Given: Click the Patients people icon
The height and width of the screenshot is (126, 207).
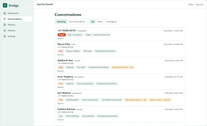Looking at the screenshot, I should pos(5,31).
